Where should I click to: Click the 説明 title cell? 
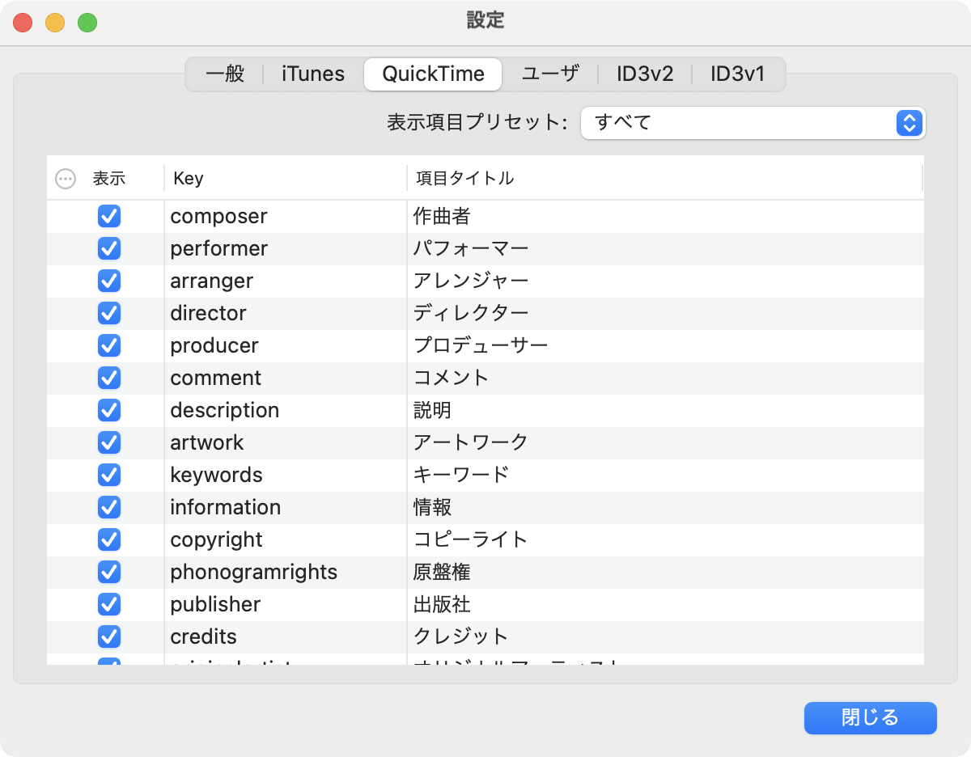pos(665,410)
